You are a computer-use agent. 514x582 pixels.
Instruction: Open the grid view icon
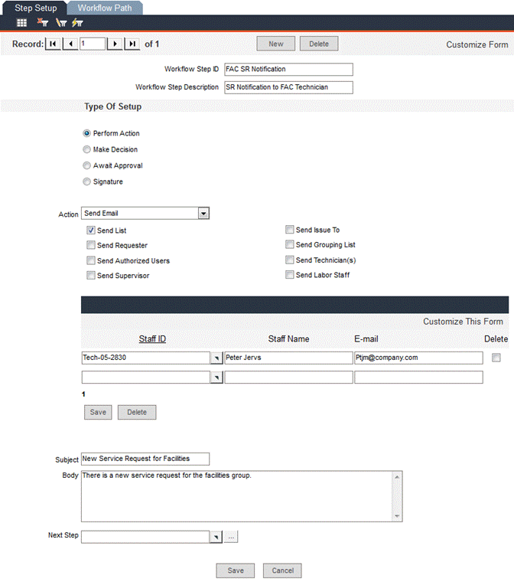pyautogui.click(x=22, y=23)
